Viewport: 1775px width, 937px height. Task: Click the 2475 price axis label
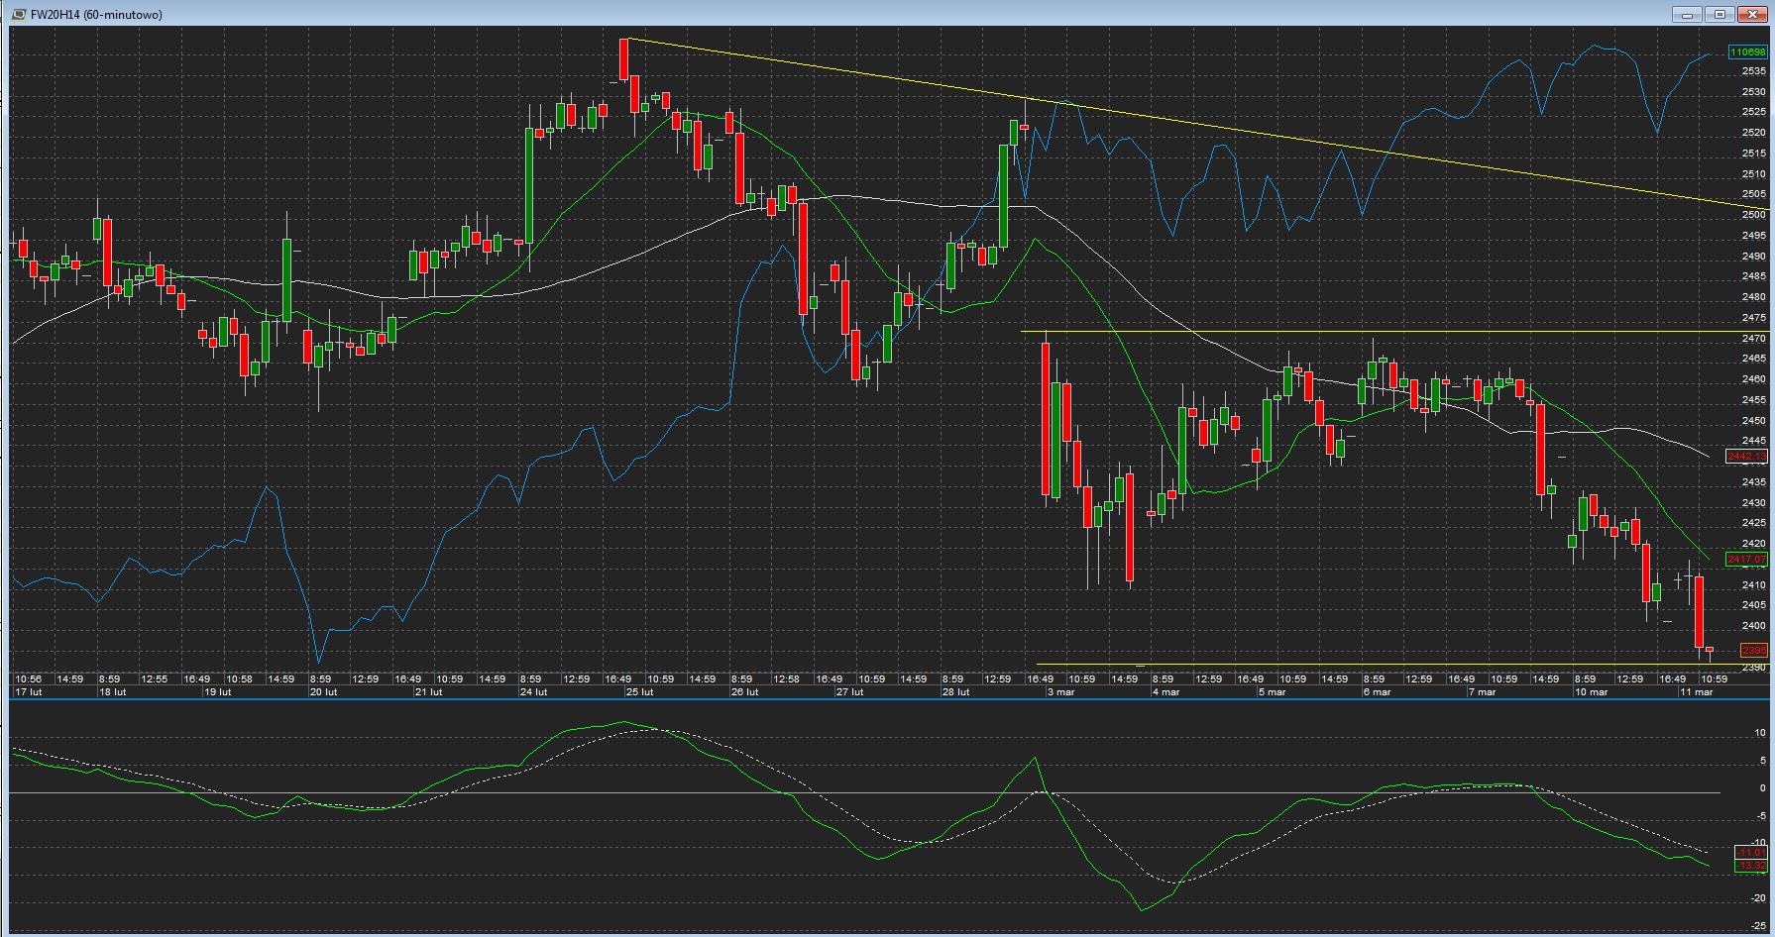tap(1753, 318)
